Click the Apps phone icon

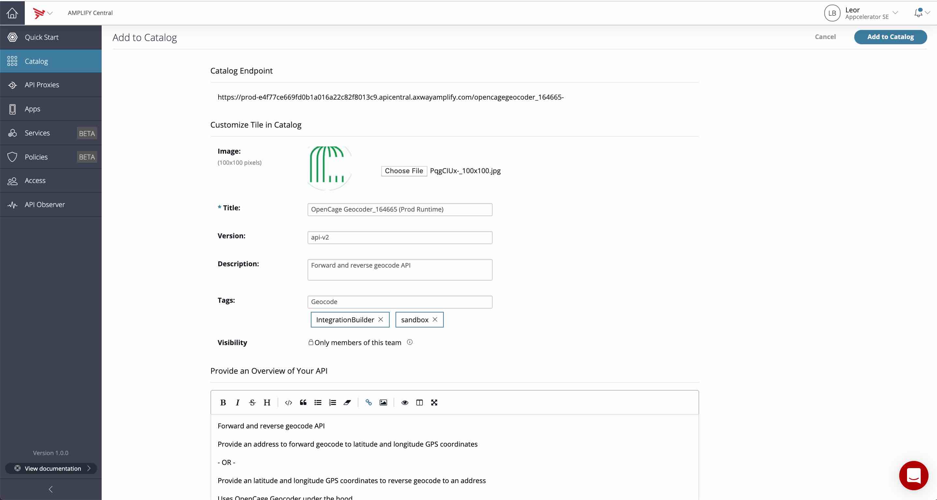[12, 109]
